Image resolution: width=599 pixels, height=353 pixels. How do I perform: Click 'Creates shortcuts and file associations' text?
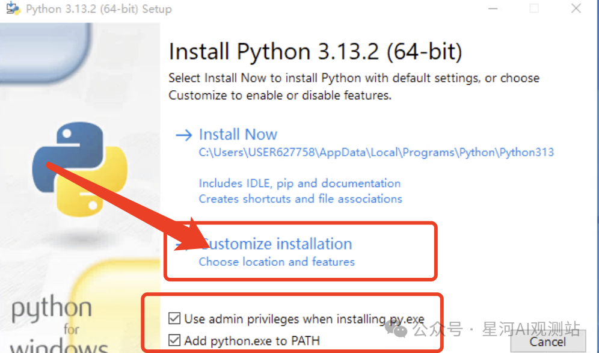300,199
